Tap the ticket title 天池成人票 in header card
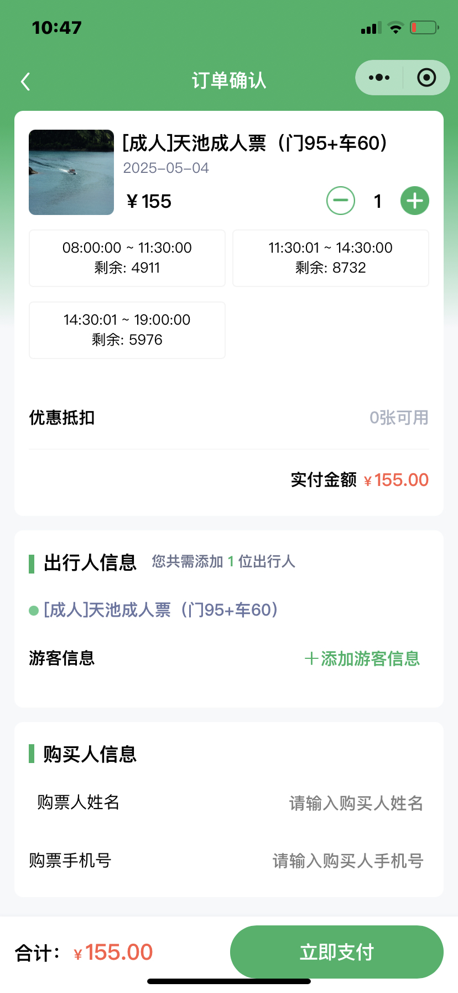This screenshot has height=993, width=458. [255, 143]
